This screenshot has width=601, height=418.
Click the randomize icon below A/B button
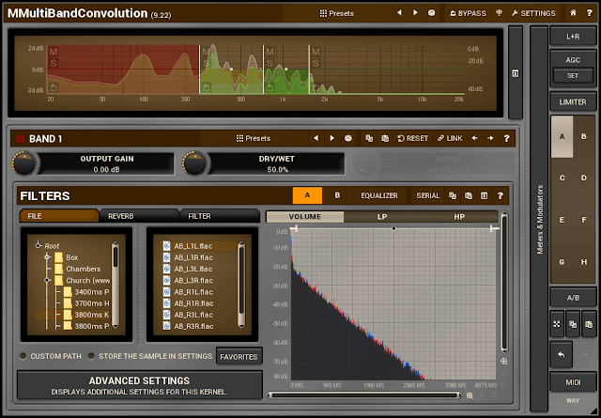click(557, 324)
